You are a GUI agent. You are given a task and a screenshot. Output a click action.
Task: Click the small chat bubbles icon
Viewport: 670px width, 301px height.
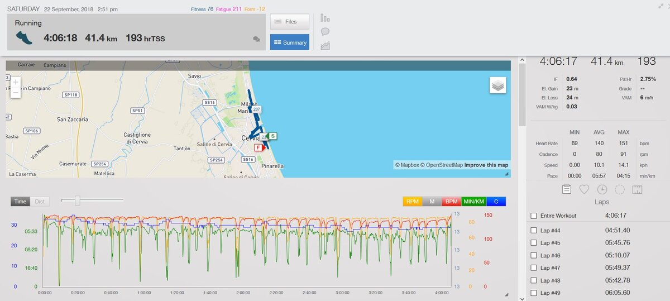click(x=256, y=39)
